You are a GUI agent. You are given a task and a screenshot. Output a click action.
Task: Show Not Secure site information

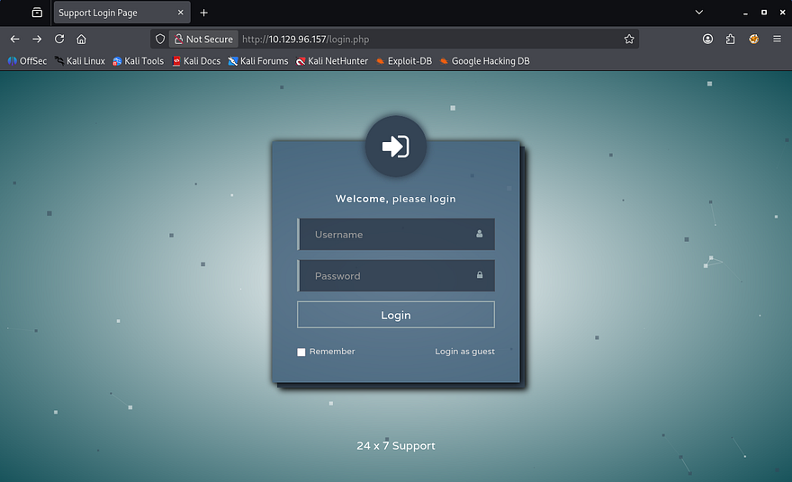[203, 40]
